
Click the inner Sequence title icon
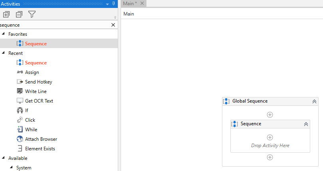click(x=234, y=124)
